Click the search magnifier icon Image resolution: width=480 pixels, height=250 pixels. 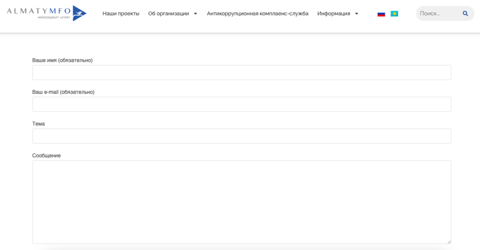465,14
